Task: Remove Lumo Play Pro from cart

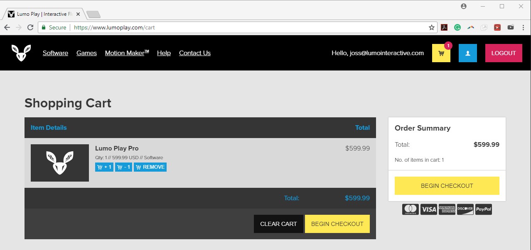Action: (150, 167)
